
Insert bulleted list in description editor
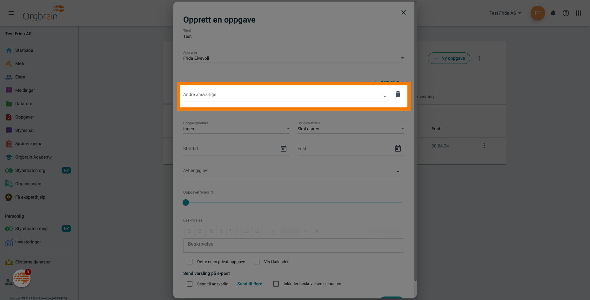(246, 231)
